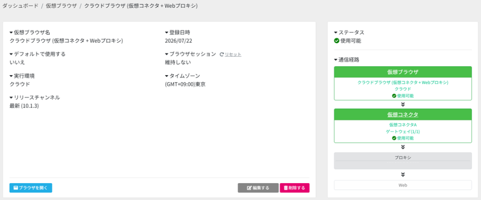This screenshot has width=481, height=200.
Task: Click the double-chevron below 仮想コネクタ box
Action: (403, 147)
